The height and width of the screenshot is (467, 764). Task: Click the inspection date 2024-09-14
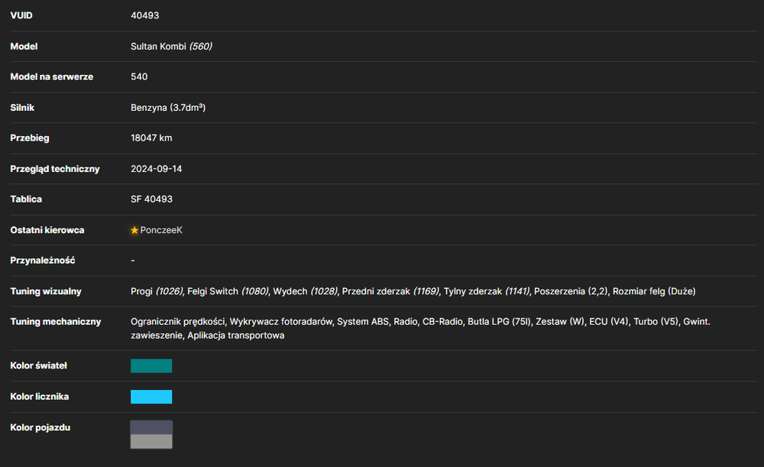coord(156,169)
